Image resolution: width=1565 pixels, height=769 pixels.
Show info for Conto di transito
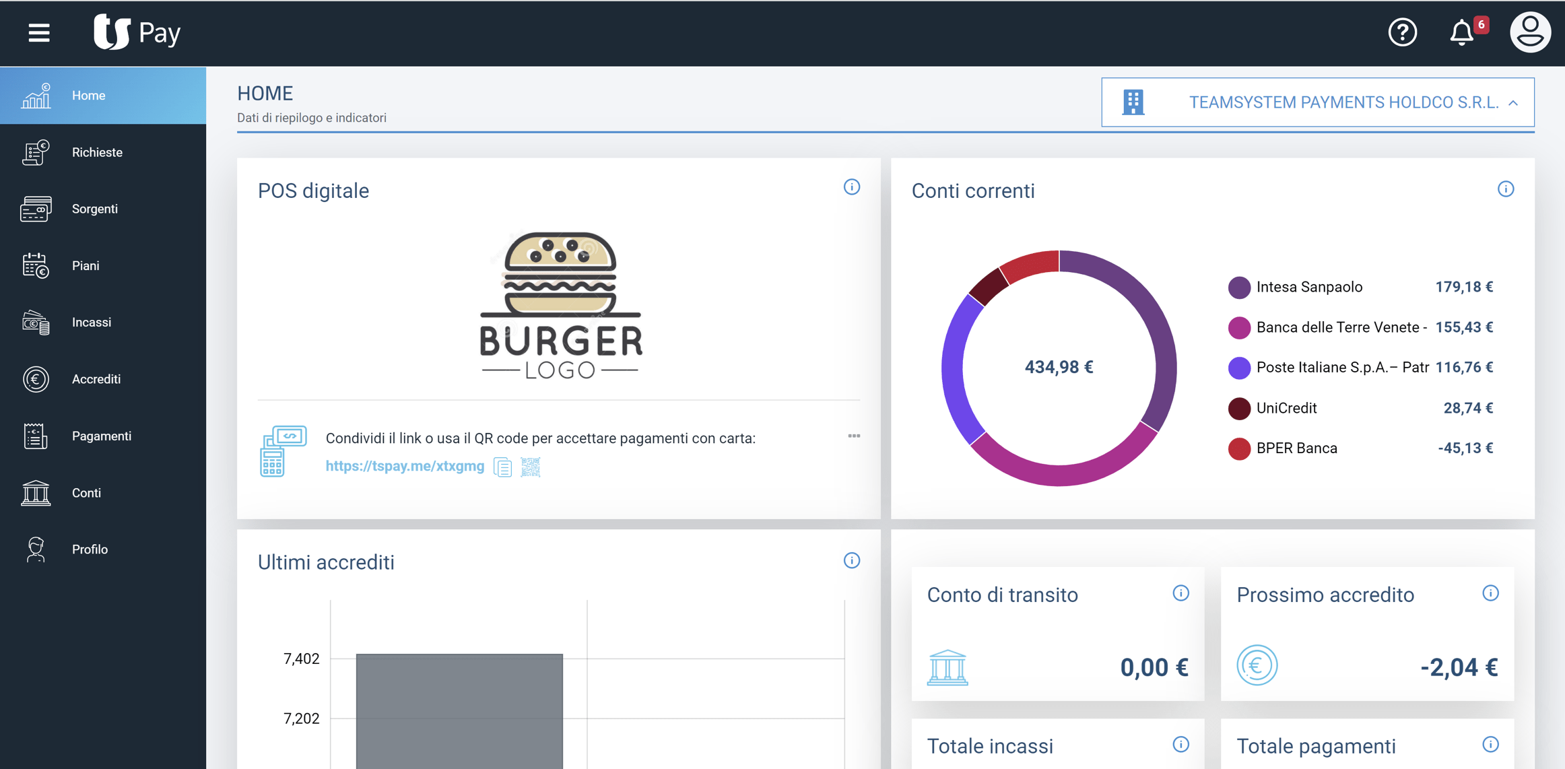tap(1180, 593)
